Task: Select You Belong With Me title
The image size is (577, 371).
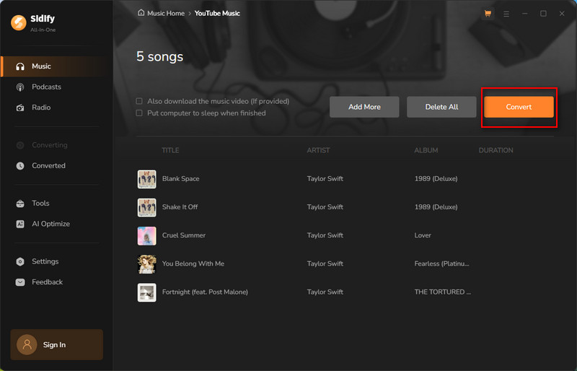Action: pos(193,263)
